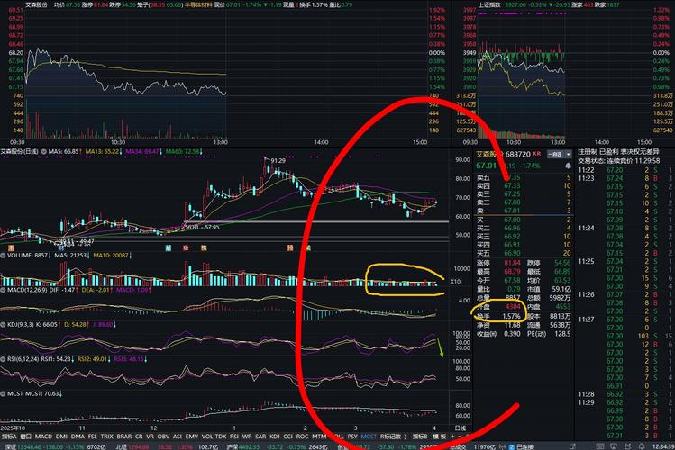Select the DMA indicator tab
Viewport: 675px width, 450px height.
tap(78, 436)
